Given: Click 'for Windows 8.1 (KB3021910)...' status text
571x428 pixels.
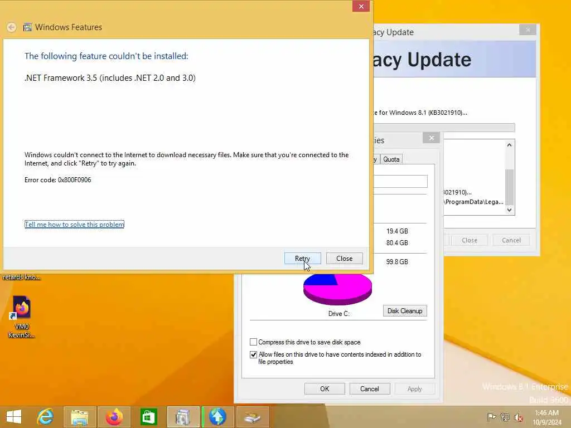Looking at the screenshot, I should tap(421, 113).
